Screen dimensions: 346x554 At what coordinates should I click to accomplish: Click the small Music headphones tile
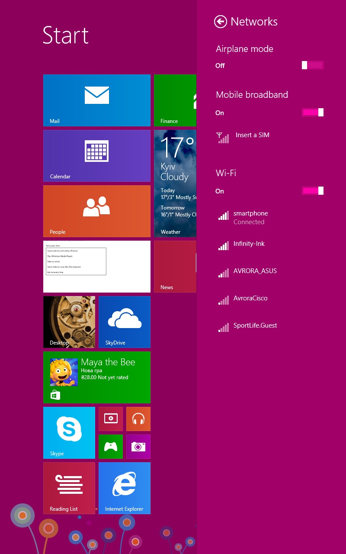coord(138,419)
